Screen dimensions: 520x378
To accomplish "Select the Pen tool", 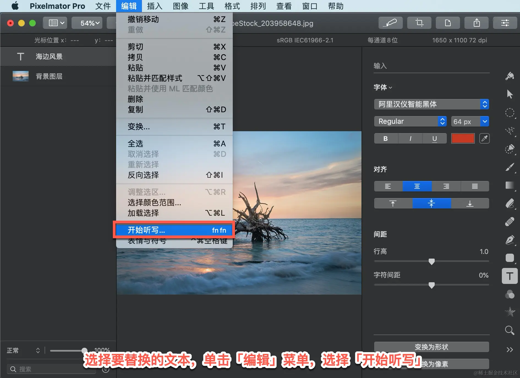I will pos(510,240).
